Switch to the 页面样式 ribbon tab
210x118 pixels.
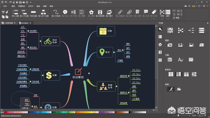[22, 6]
